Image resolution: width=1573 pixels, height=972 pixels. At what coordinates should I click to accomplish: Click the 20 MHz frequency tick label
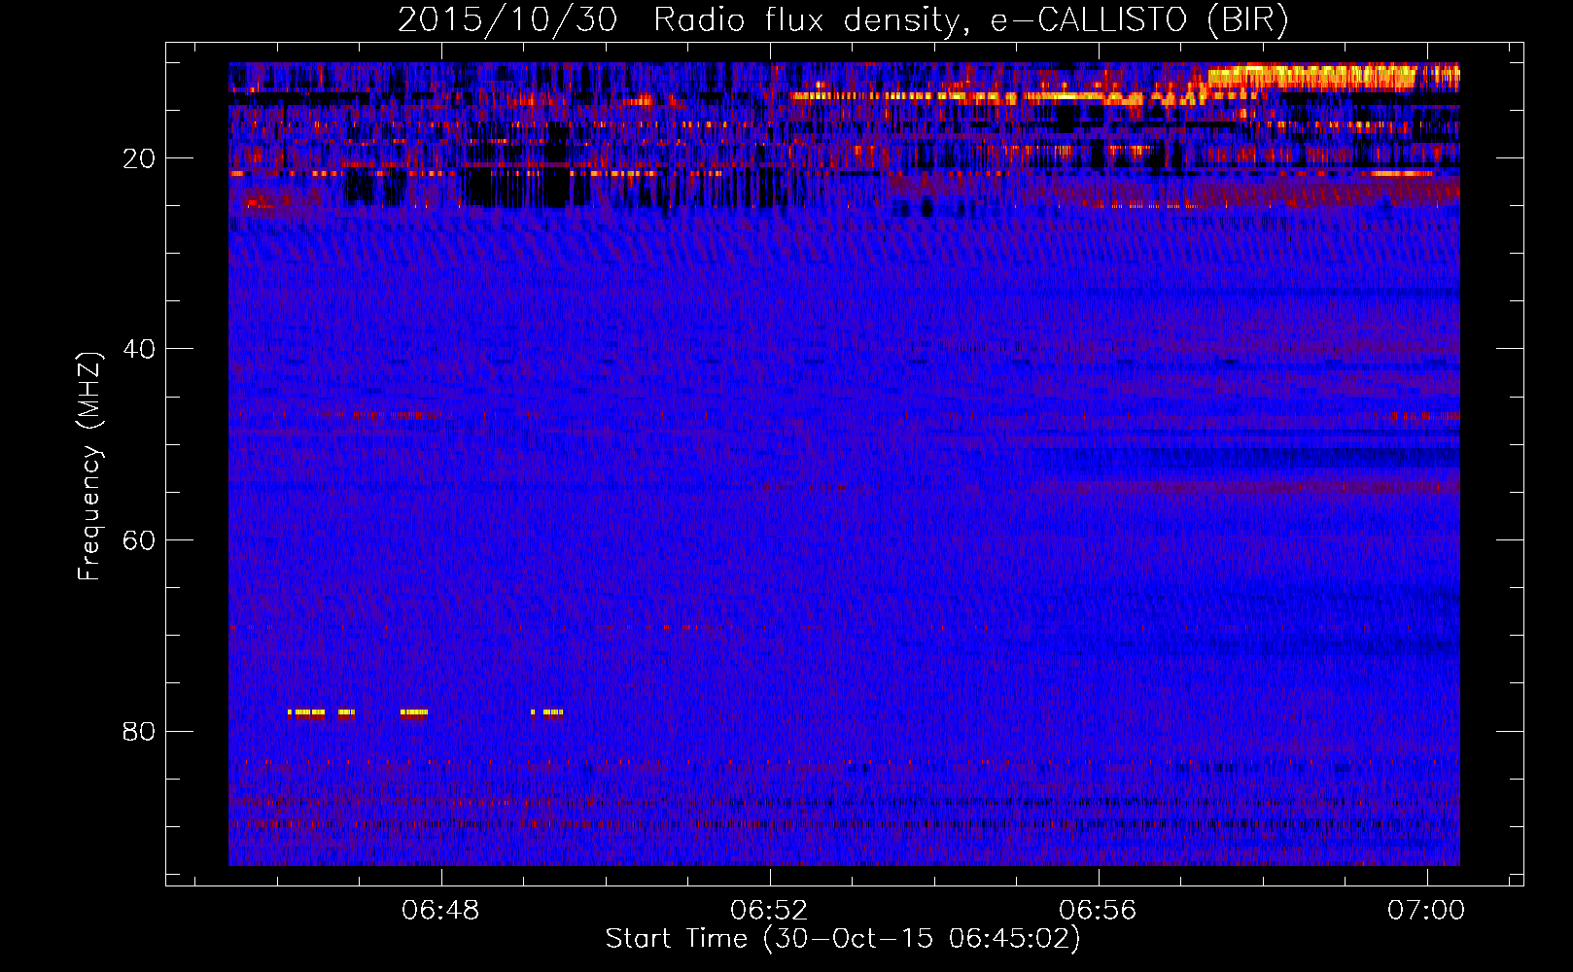(x=139, y=158)
